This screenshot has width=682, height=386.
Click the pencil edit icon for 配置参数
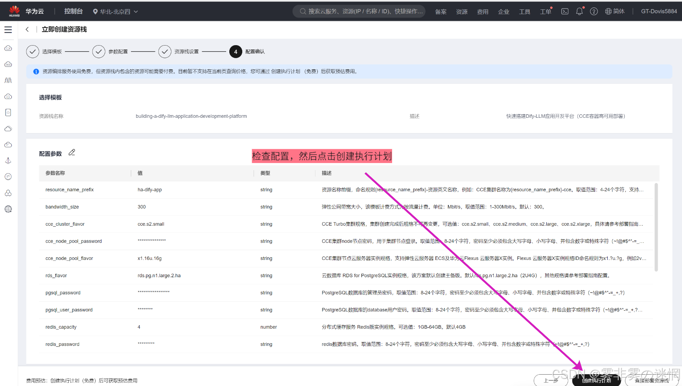tap(72, 153)
